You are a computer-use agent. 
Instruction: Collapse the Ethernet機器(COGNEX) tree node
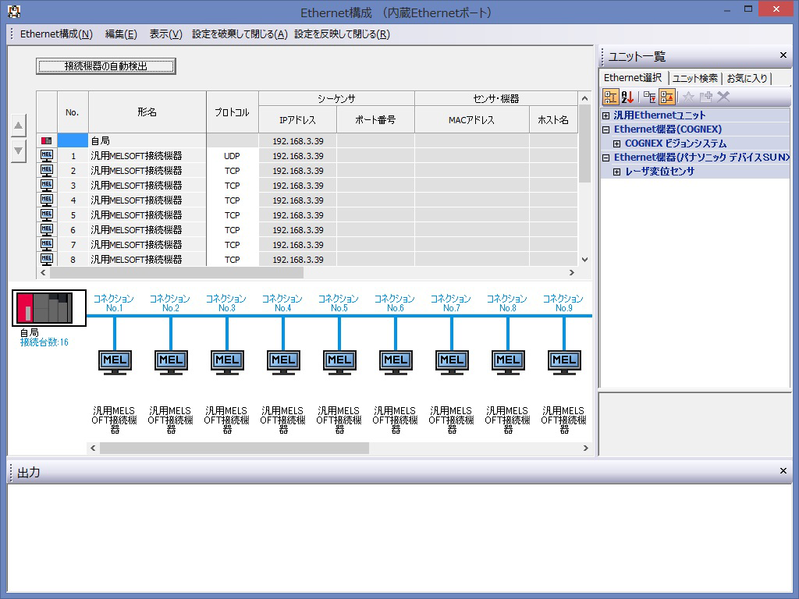[x=606, y=129]
